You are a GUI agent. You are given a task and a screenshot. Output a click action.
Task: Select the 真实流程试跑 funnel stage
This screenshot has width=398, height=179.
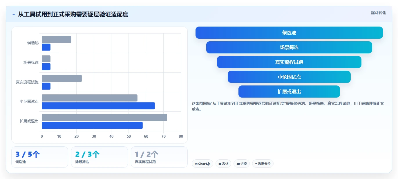tap(289, 62)
